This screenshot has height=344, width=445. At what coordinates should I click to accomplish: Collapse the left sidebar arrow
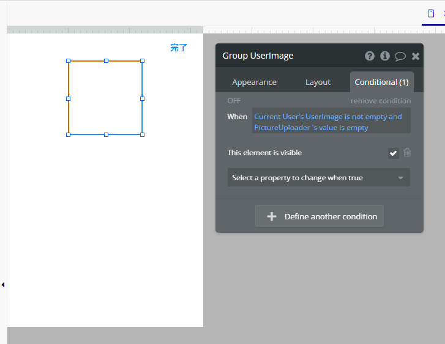click(3, 285)
